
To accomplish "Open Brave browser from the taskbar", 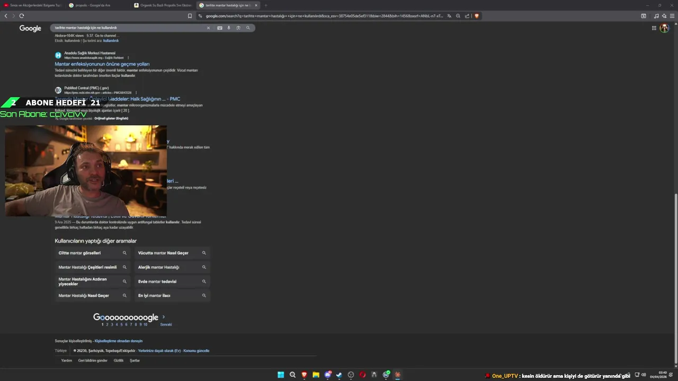I will (304, 375).
